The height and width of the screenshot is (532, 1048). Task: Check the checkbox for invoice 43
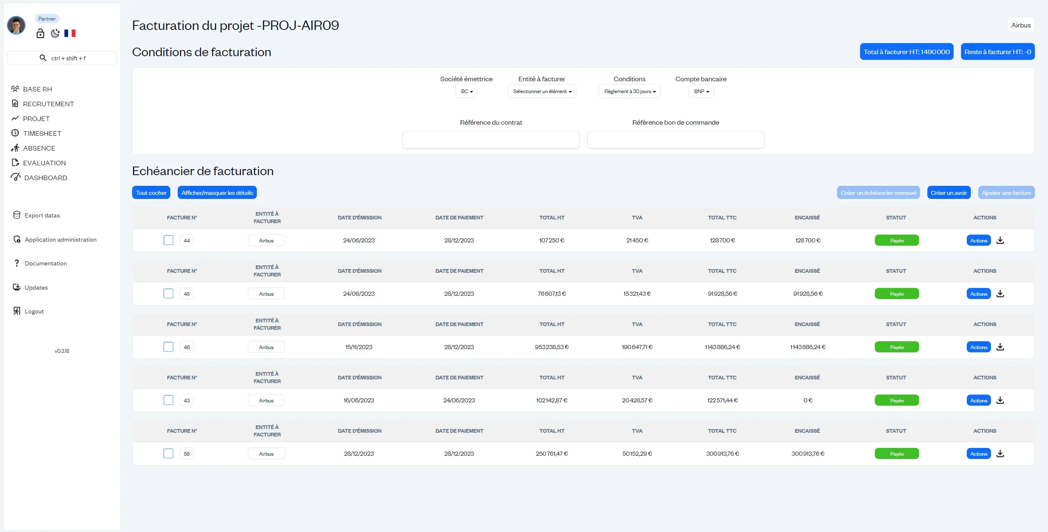[x=168, y=400]
